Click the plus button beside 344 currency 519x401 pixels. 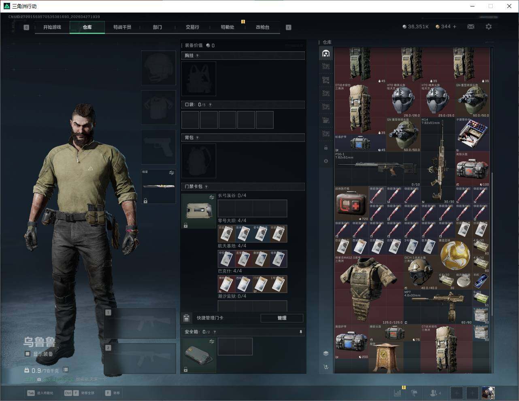pyautogui.click(x=455, y=27)
